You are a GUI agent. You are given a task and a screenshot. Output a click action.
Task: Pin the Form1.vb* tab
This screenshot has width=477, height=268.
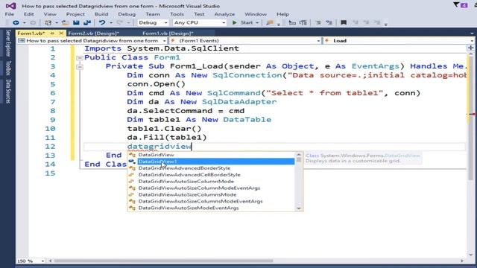pos(52,33)
